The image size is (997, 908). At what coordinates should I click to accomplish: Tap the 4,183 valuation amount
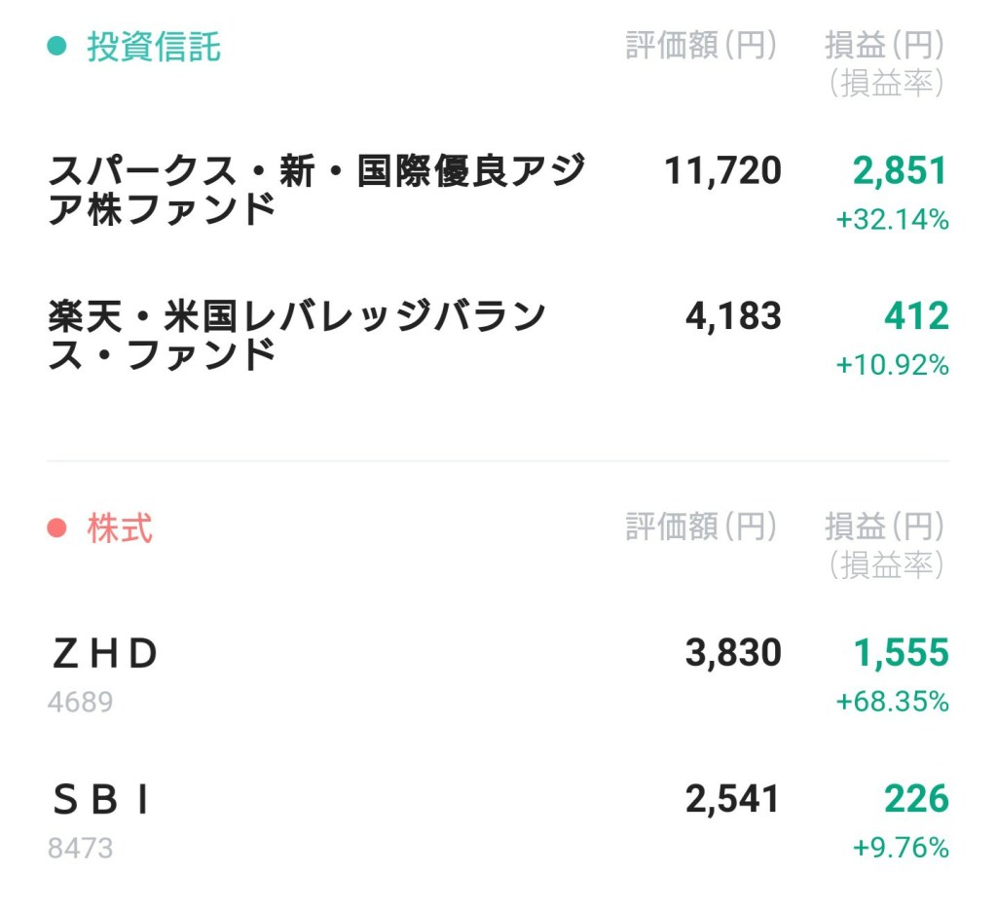click(733, 317)
